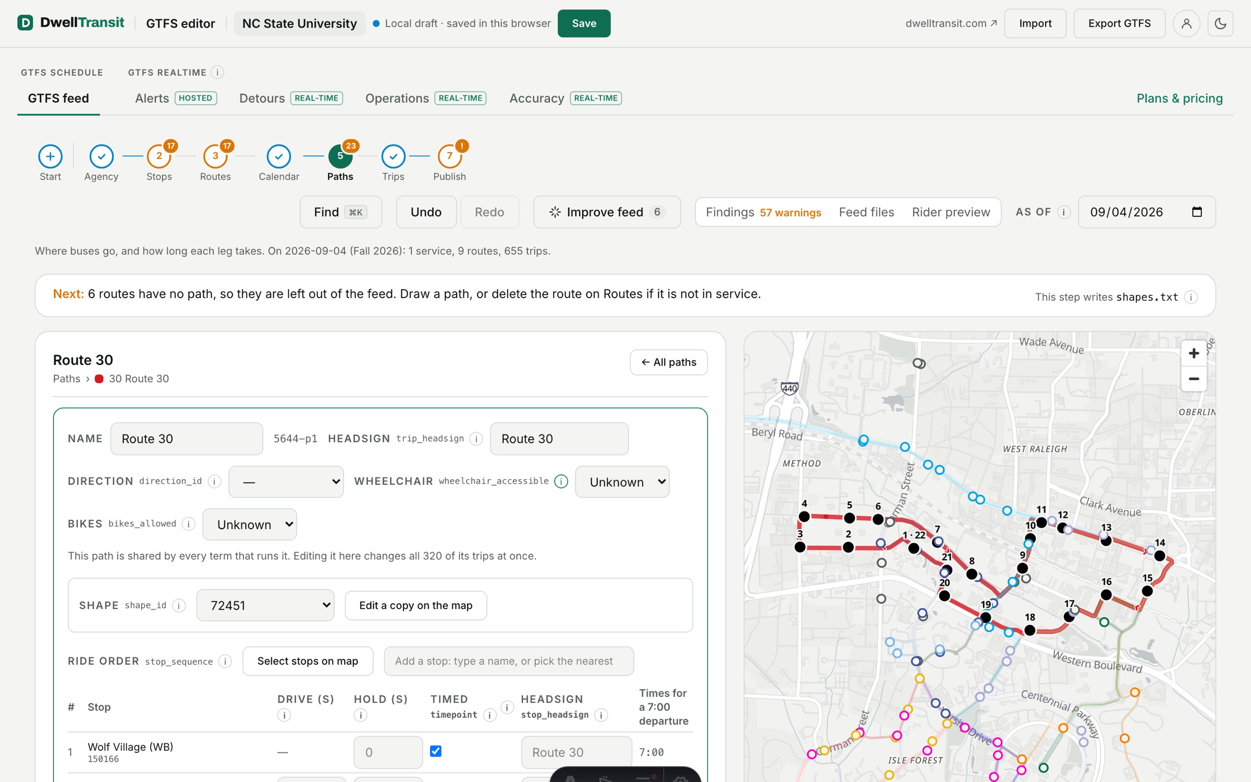Image resolution: width=1251 pixels, height=782 pixels.
Task: Open the Bikes Unknown dropdown
Action: (x=250, y=524)
